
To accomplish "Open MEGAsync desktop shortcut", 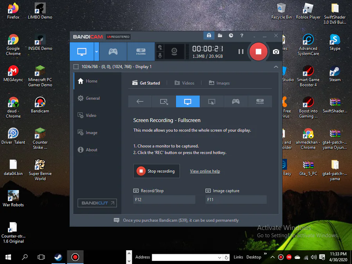I will click(13, 74).
